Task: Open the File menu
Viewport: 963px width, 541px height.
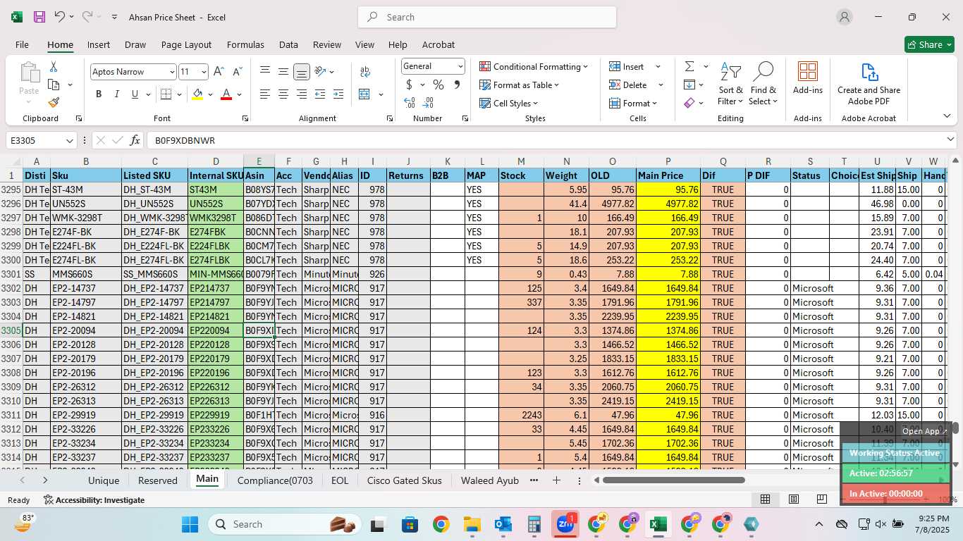Action: tap(22, 44)
